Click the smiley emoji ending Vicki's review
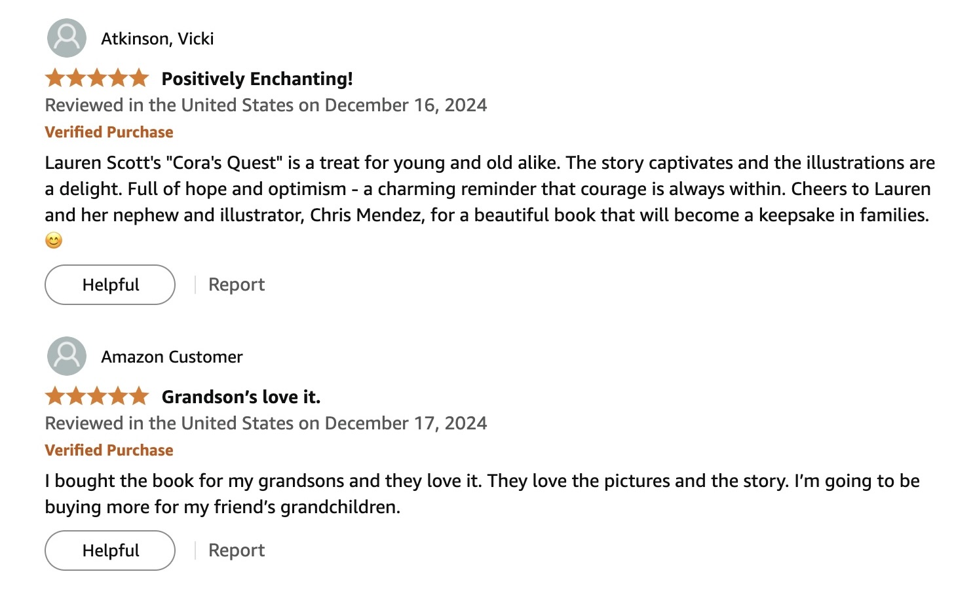 coord(54,241)
